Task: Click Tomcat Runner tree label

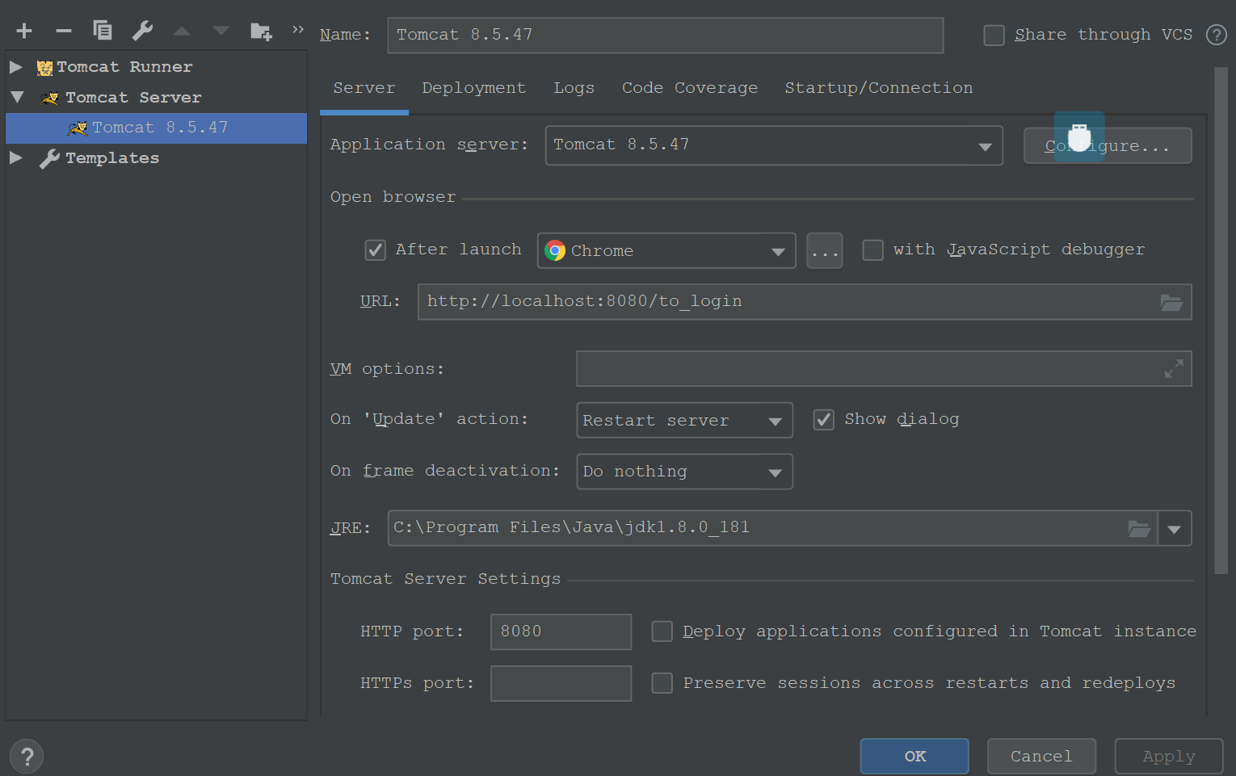Action: click(x=124, y=67)
